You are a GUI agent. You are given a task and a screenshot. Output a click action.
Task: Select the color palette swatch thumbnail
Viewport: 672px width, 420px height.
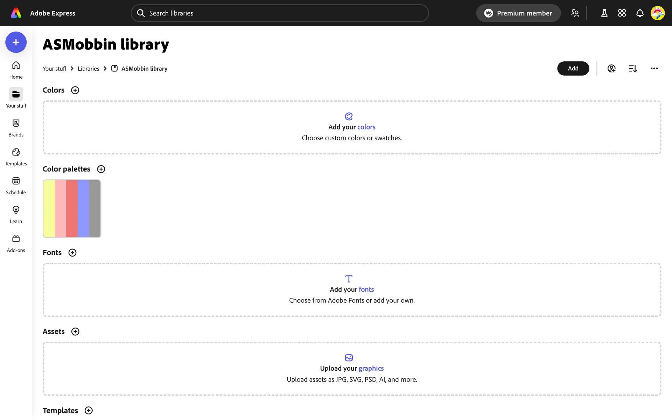point(72,209)
